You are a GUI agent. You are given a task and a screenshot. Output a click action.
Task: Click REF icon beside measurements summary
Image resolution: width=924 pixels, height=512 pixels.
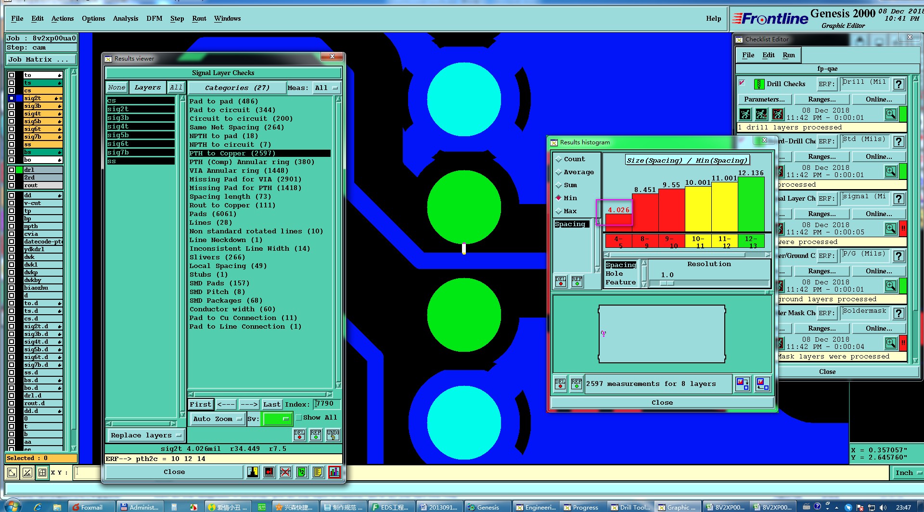[x=577, y=384]
